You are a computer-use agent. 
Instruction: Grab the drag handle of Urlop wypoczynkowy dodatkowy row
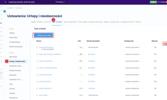point(37,54)
